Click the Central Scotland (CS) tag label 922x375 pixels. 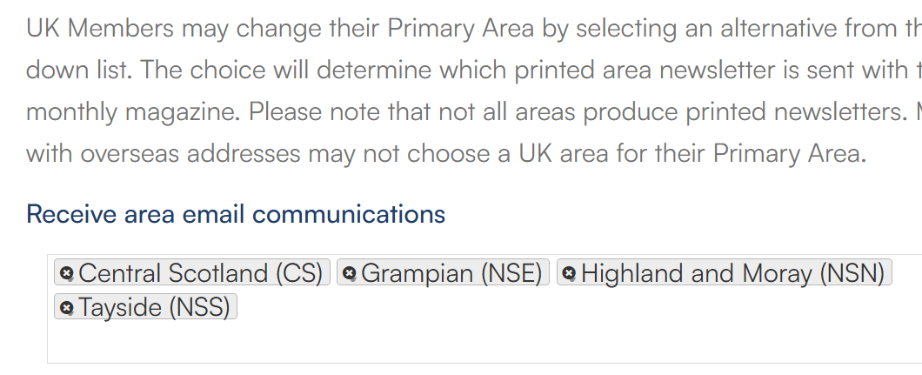[x=200, y=273]
